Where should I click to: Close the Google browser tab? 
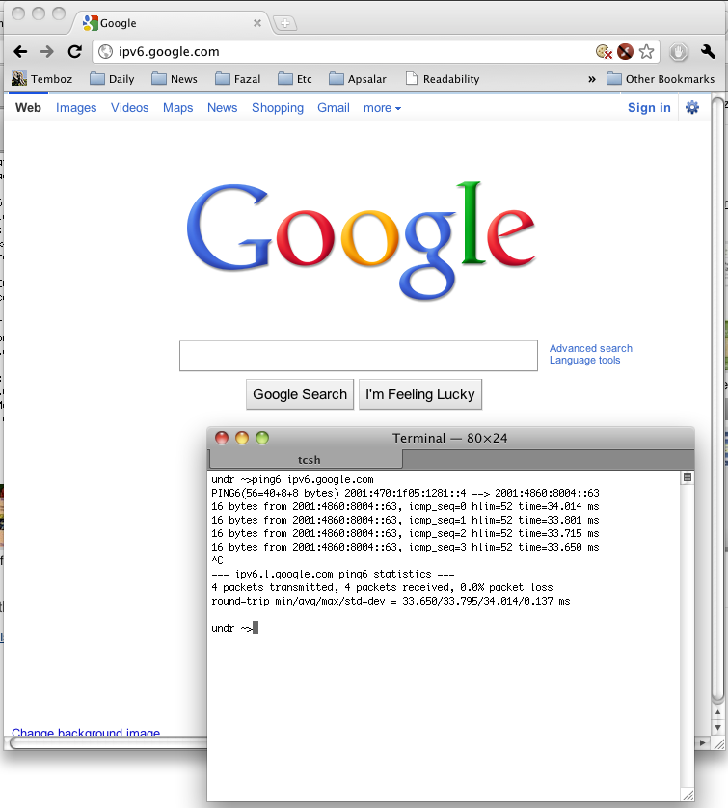tap(257, 23)
